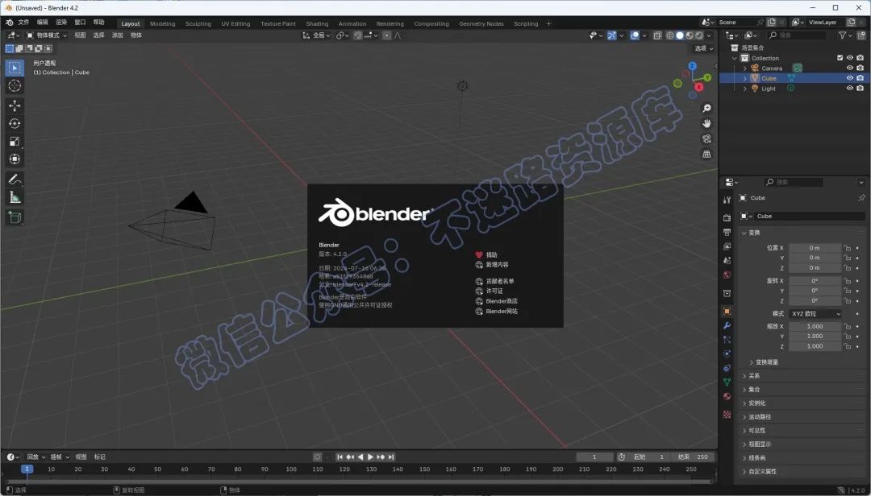Open the 编辑 menu
Screen dimensions: 871x496
(x=42, y=23)
